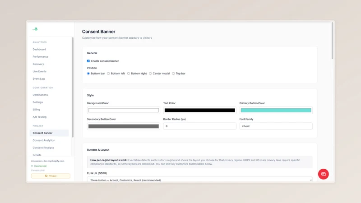Pick the Background Color swatch
The width and height of the screenshot is (361, 203).
[123, 110]
